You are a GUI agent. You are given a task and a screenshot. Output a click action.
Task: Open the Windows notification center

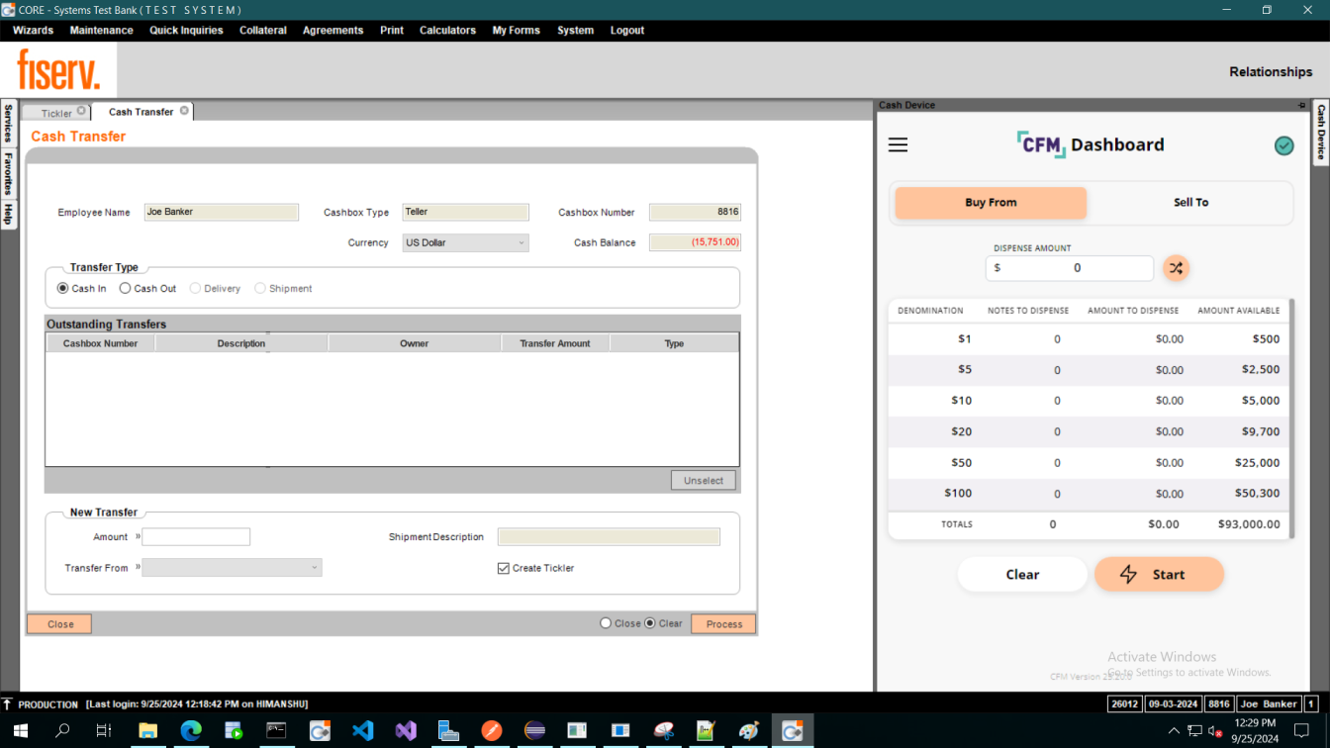pyautogui.click(x=1301, y=731)
